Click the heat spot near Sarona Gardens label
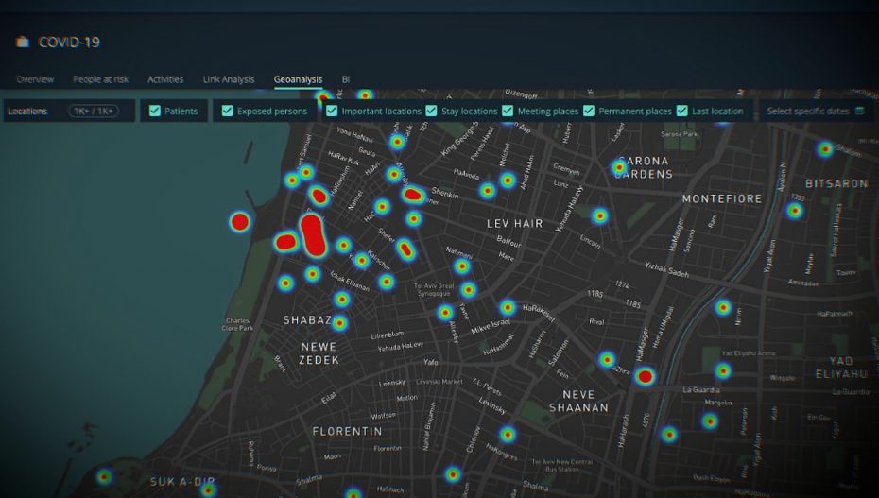This screenshot has width=879, height=498. click(619, 167)
